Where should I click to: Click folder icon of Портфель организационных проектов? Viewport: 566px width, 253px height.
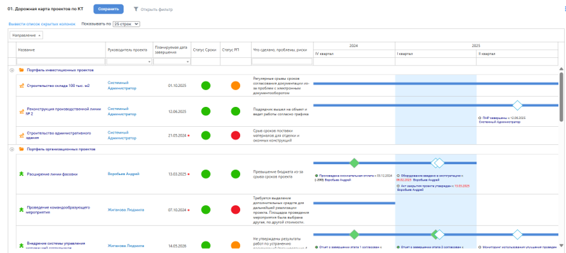click(x=21, y=149)
